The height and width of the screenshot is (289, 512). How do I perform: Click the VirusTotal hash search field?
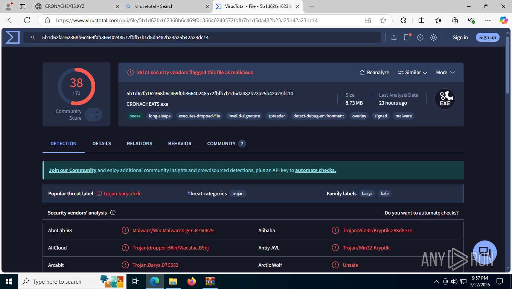click(202, 37)
